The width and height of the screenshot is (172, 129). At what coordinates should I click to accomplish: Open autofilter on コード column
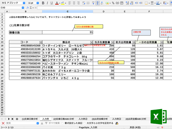click(x=41, y=42)
